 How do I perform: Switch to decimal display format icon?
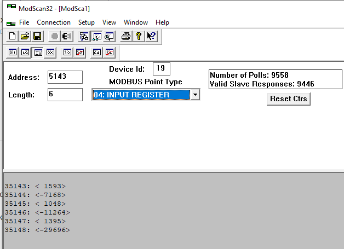(25, 53)
